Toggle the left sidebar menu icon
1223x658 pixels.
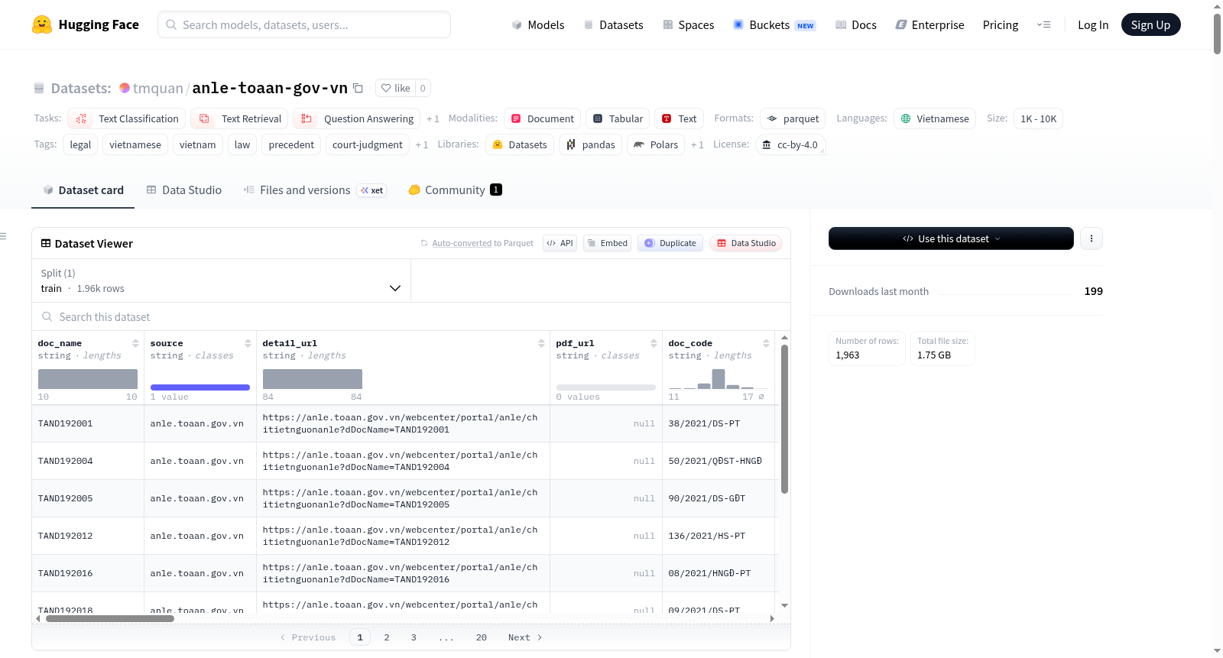(x=3, y=236)
